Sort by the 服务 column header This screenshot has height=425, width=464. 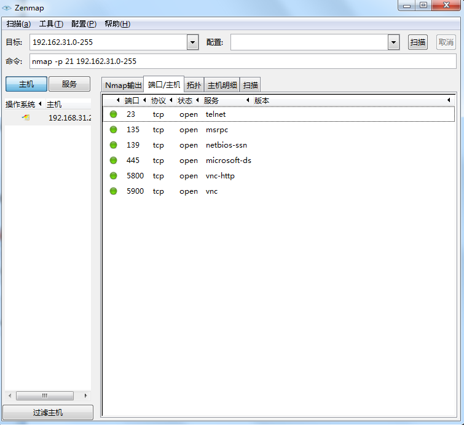coord(211,101)
